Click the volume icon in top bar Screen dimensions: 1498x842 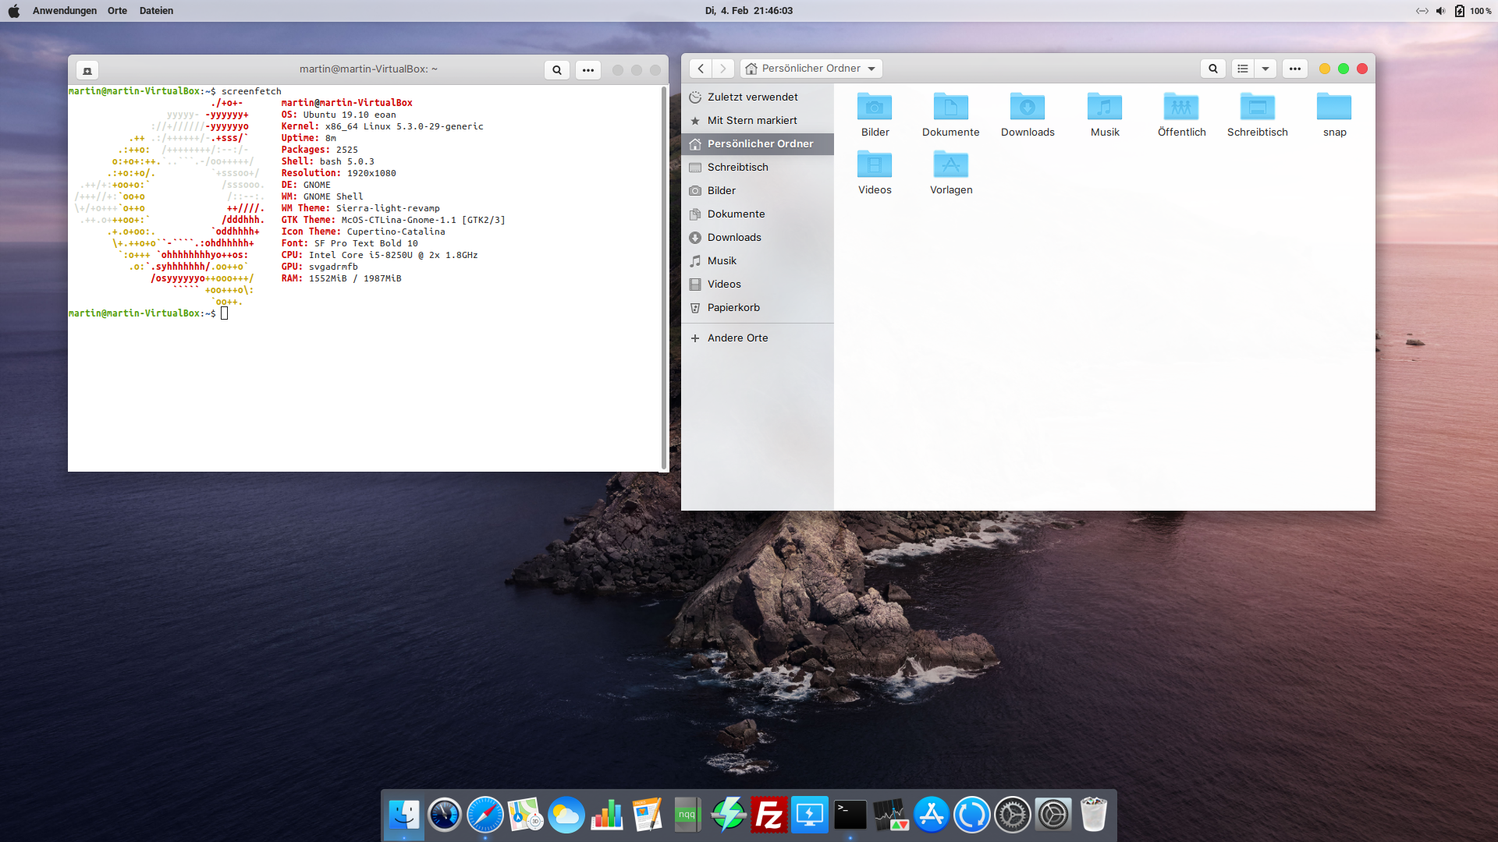(1440, 11)
